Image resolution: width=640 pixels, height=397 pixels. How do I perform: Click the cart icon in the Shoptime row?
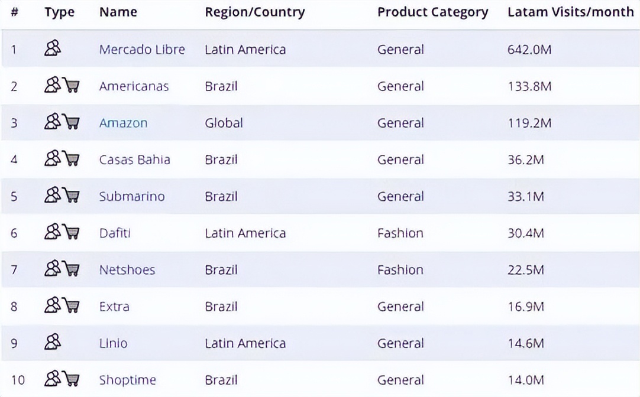pyautogui.click(x=71, y=379)
